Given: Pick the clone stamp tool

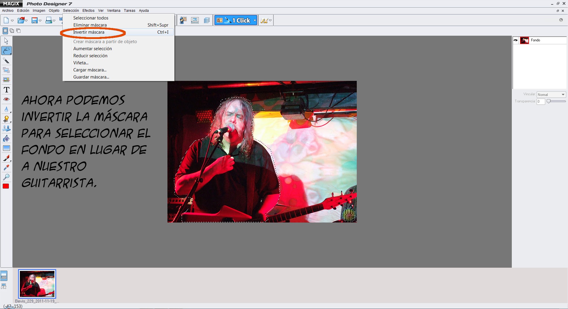Looking at the screenshot, I should click(x=6, y=129).
